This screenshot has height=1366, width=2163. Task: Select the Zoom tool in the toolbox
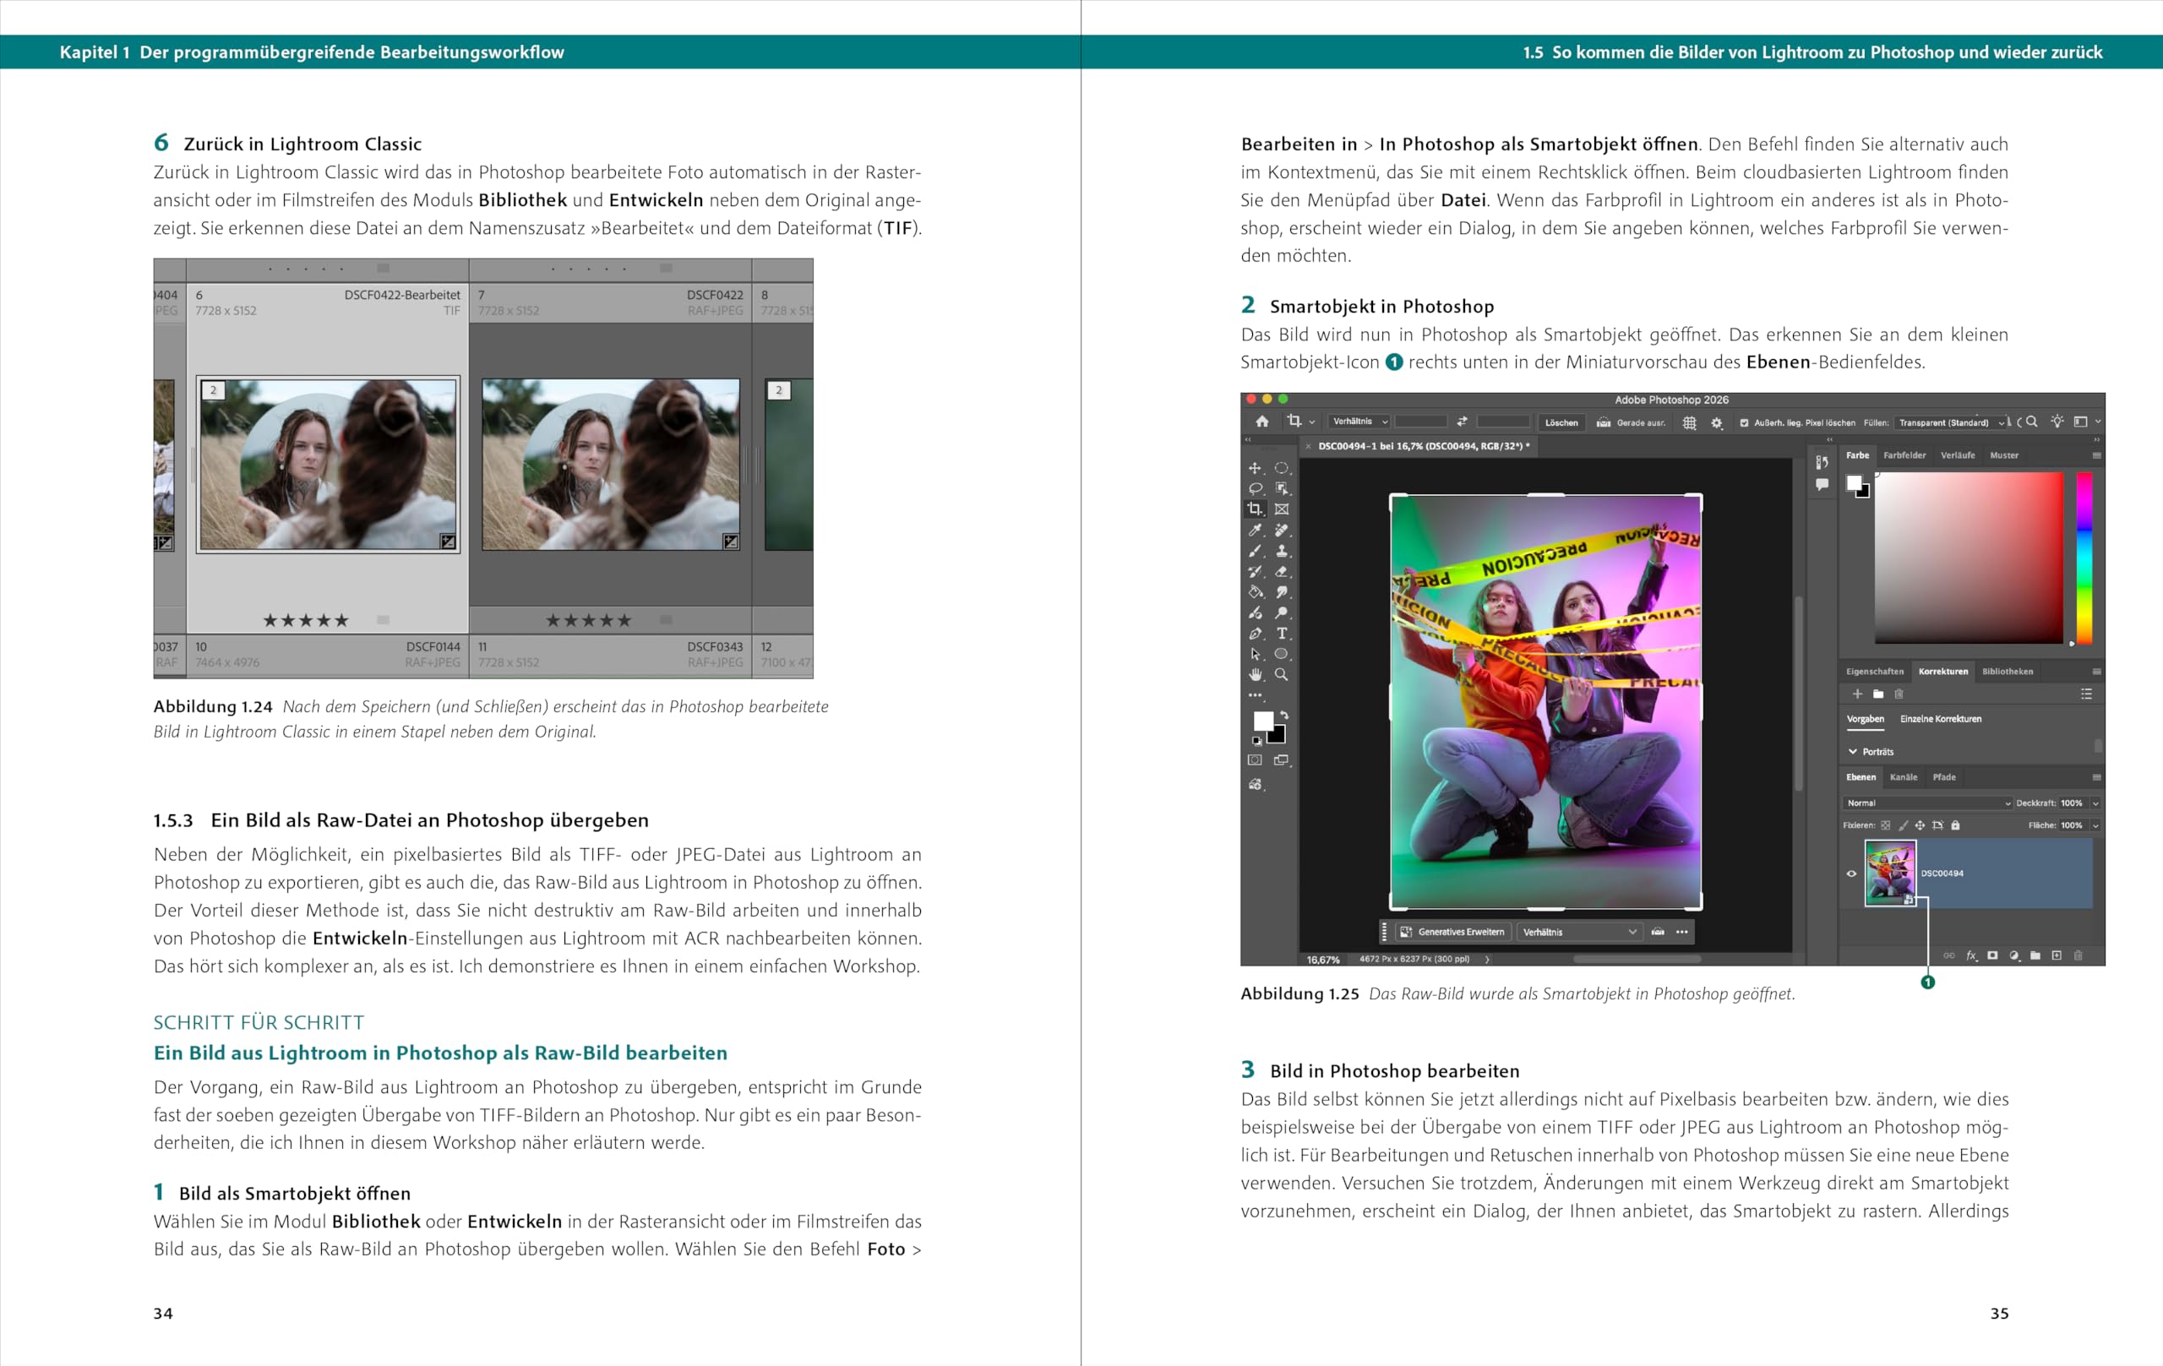pos(1281,675)
